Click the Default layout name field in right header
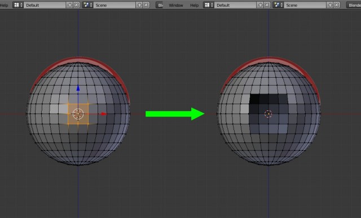This screenshot has width=361, height=218. pyautogui.click(x=235, y=5)
